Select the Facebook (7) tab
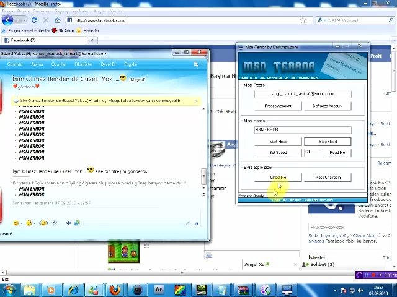This screenshot has width=397, height=297. coord(44,40)
